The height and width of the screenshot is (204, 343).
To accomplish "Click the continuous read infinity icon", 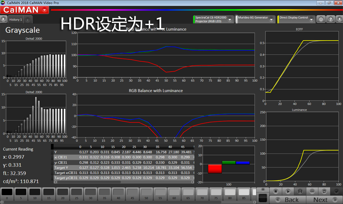I will click(312, 191).
